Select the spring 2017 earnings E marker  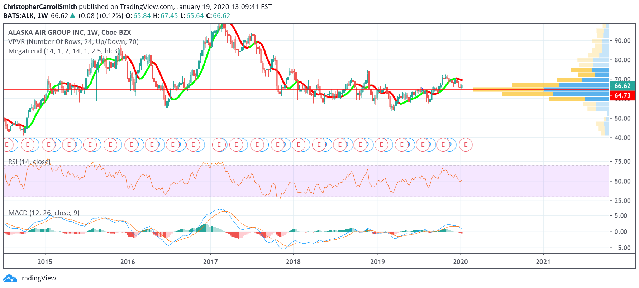pyautogui.click(x=236, y=145)
